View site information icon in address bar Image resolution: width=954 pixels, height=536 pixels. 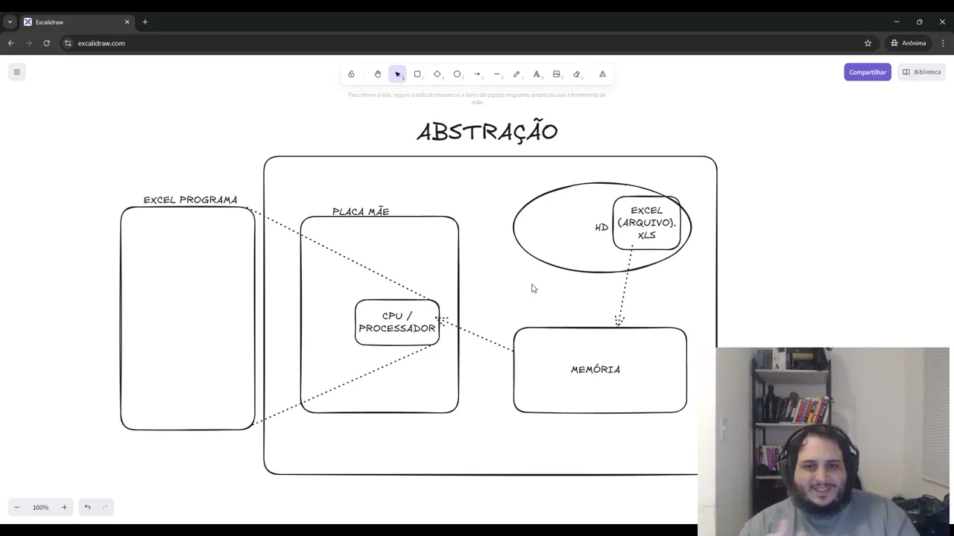pyautogui.click(x=68, y=43)
